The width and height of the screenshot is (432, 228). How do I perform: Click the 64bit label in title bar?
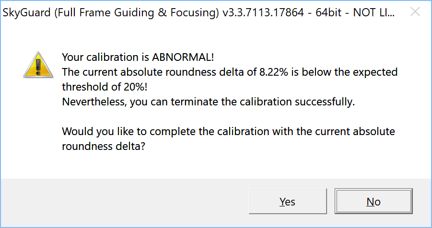[x=327, y=13]
